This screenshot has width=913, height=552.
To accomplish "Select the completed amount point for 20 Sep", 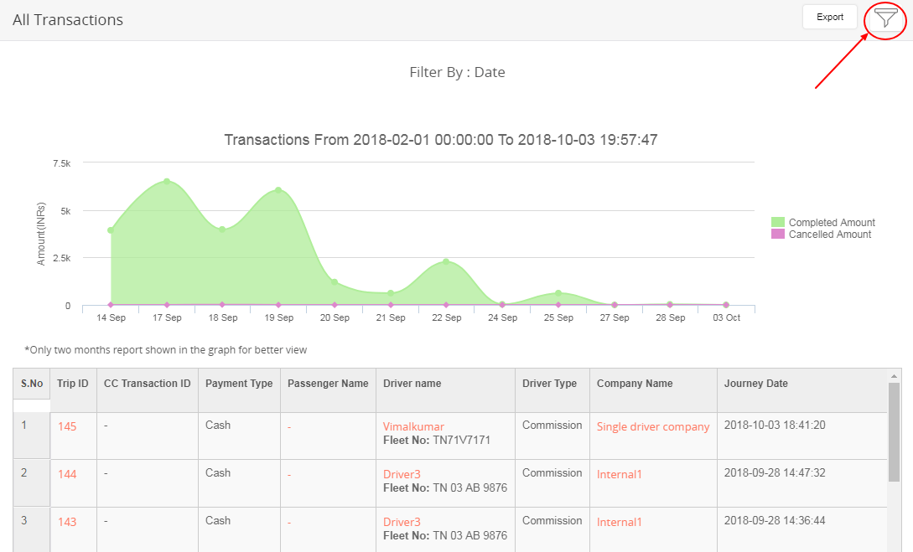I will (335, 282).
